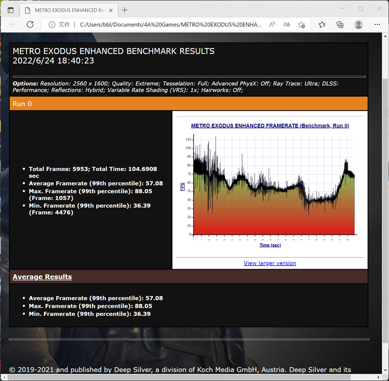Screen dimensions: 389x381
Task: Close the METRO EXODUS ENHANCED tab
Action: point(111,10)
